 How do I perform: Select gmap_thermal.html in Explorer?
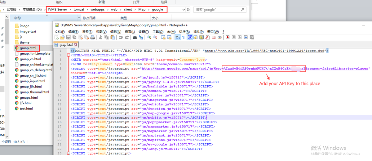tap(34, 92)
